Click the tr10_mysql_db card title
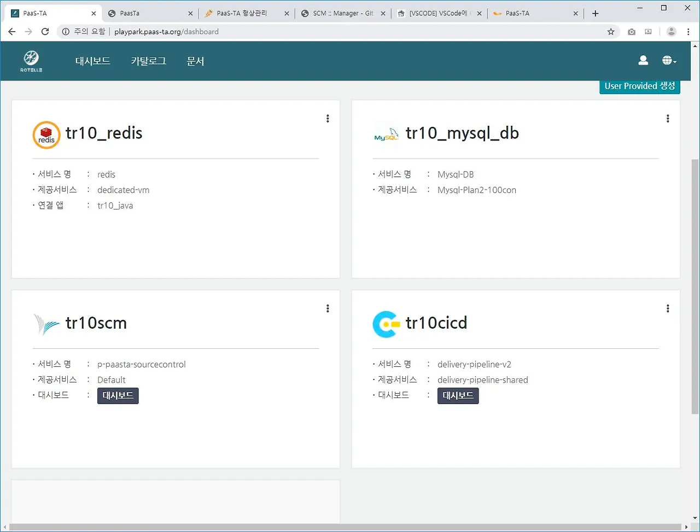Image resolution: width=700 pixels, height=532 pixels. 462,133
